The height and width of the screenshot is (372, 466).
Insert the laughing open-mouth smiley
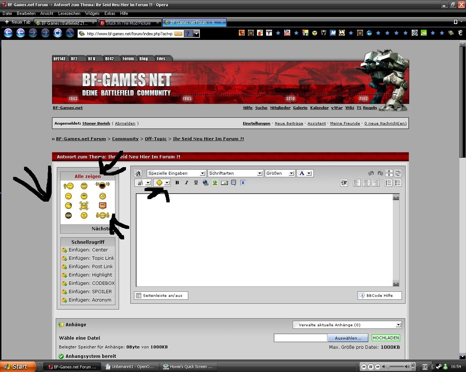coord(102,186)
